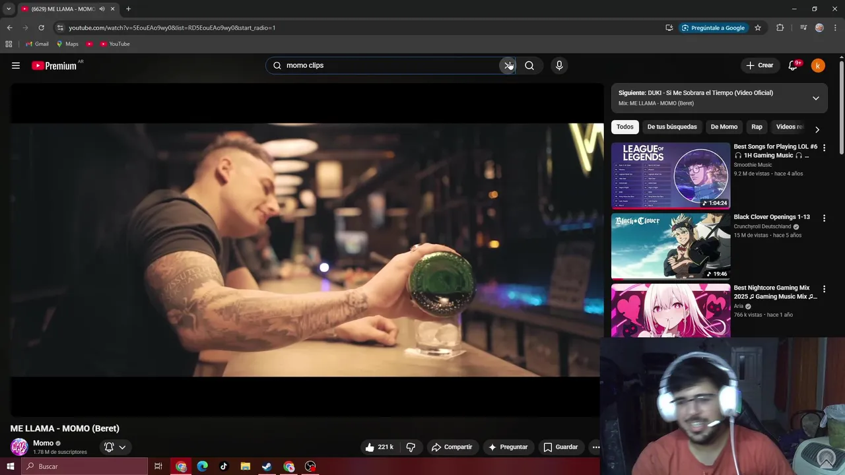Save video with Guardar
The width and height of the screenshot is (845, 475).
[x=560, y=447]
